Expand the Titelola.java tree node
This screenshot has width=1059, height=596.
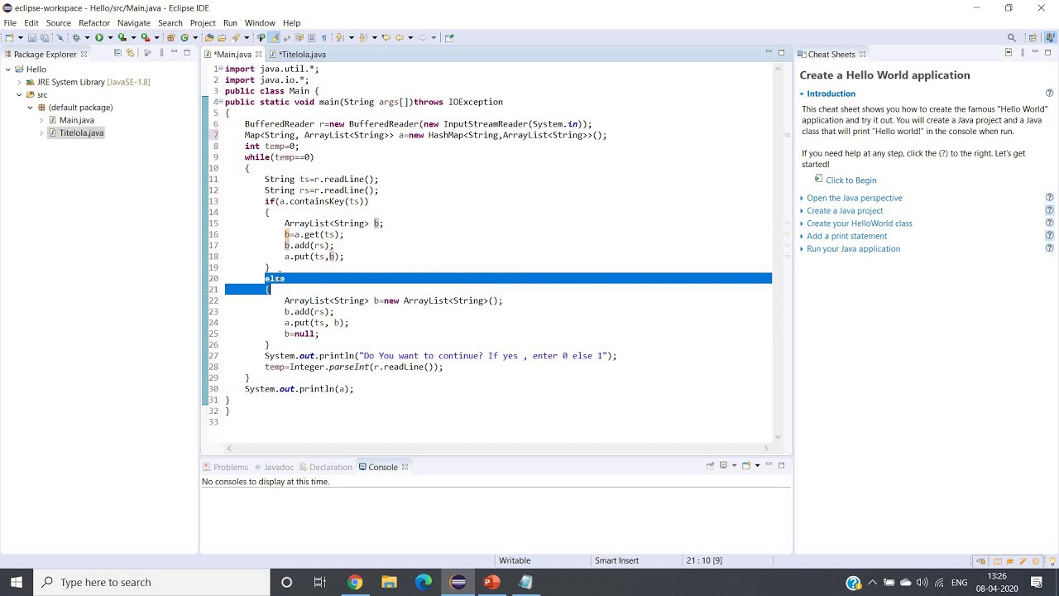pyautogui.click(x=41, y=132)
